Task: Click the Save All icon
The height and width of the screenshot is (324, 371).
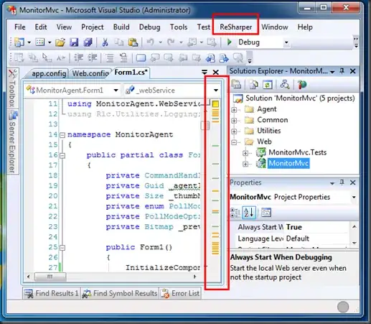Action: tap(88, 42)
